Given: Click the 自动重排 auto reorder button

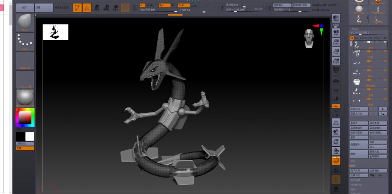Looking at the screenshot, I should point(378,123).
